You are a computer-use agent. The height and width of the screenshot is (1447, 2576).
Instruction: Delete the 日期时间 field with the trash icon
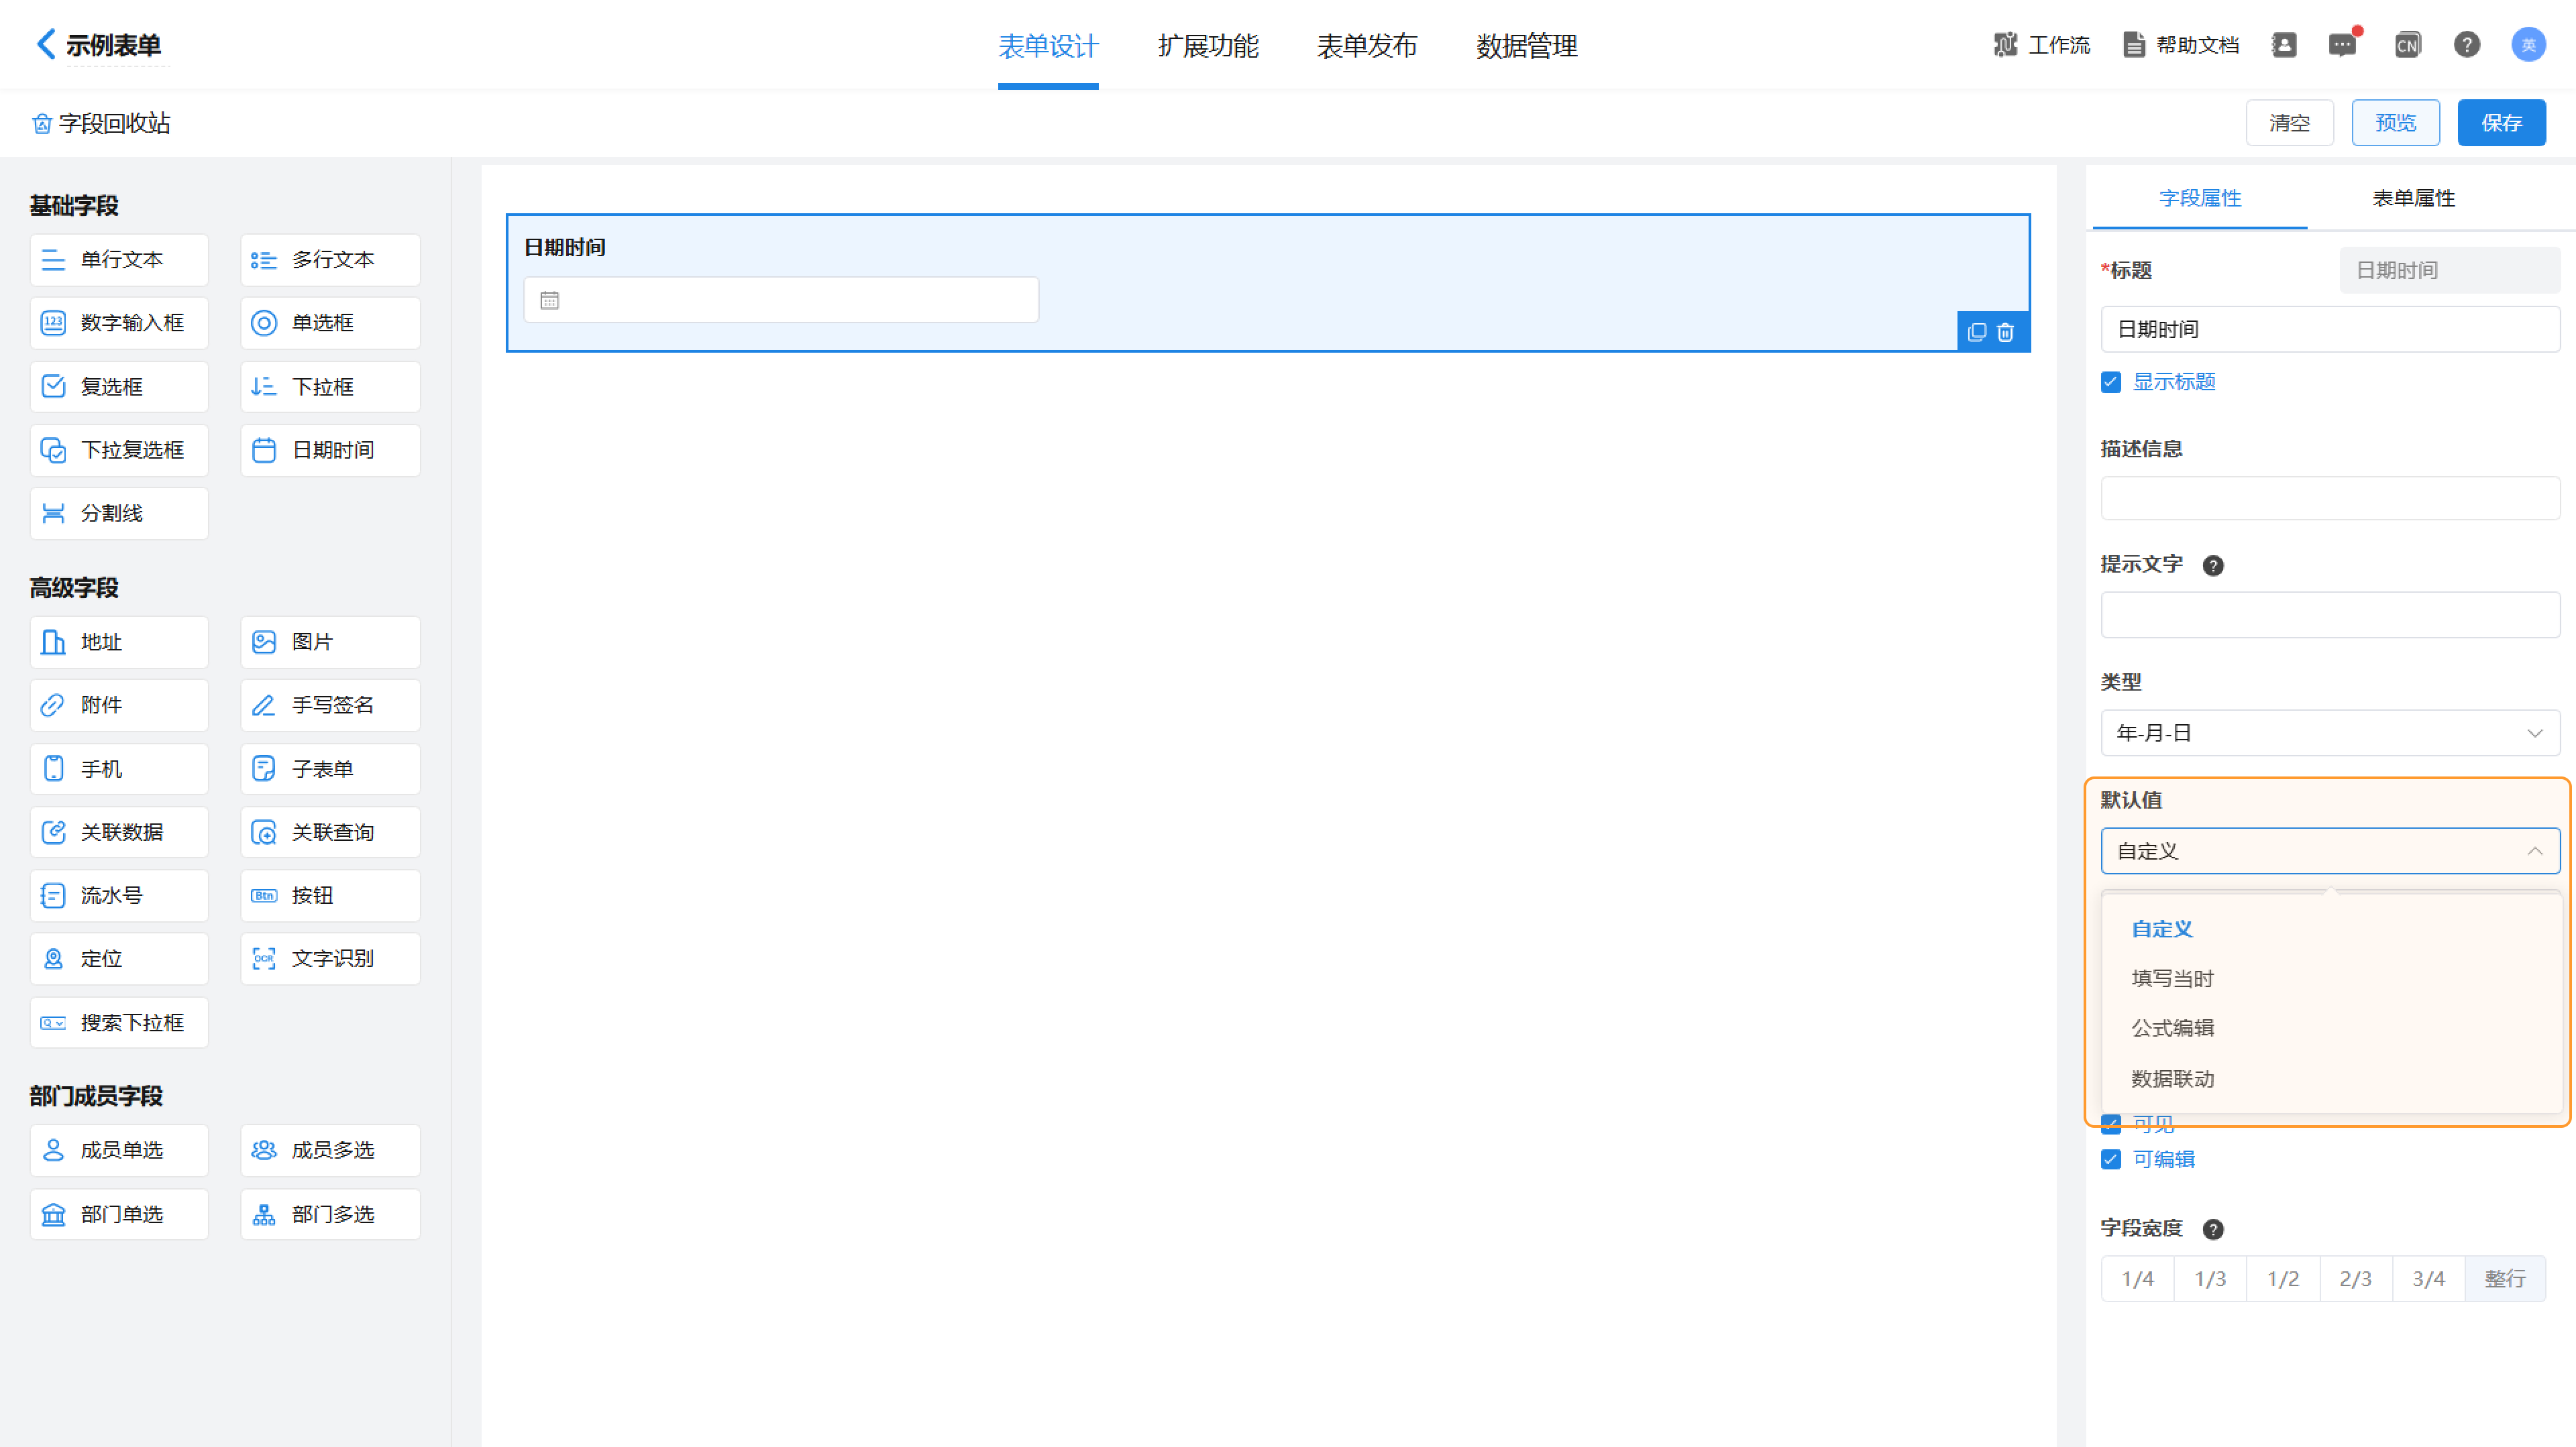point(2005,333)
